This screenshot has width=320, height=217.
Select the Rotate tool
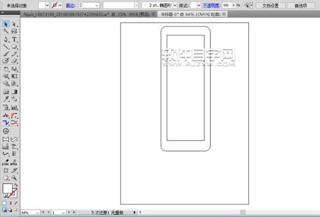pos(6,69)
